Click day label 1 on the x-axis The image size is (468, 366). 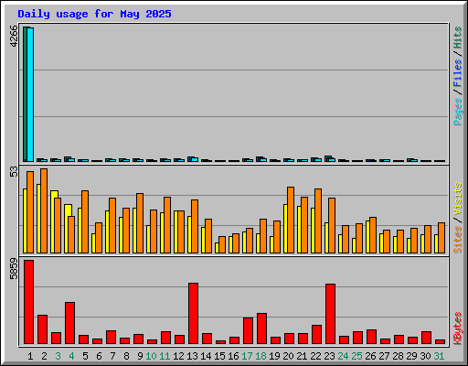click(30, 356)
